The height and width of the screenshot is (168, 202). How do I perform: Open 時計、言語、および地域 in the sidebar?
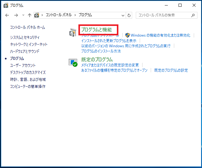pos(28,80)
